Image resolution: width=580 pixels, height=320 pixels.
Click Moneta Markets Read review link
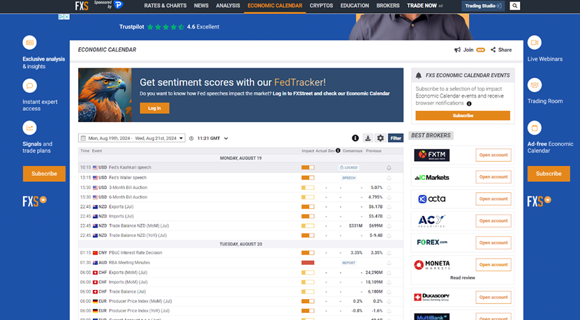click(x=462, y=278)
